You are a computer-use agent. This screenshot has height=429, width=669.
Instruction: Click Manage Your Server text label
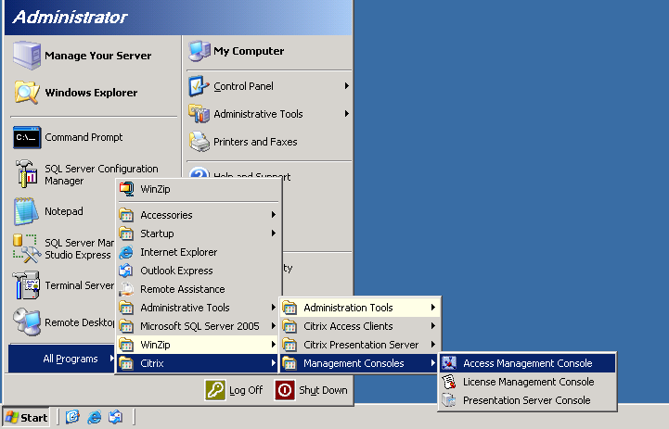click(98, 56)
